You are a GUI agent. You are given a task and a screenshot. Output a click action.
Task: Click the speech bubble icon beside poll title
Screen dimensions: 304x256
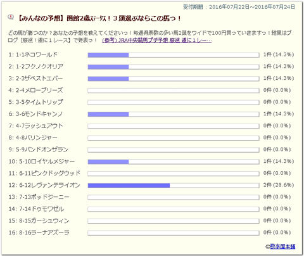pos(11,17)
